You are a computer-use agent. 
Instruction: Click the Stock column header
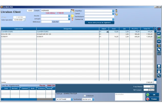point(114,29)
